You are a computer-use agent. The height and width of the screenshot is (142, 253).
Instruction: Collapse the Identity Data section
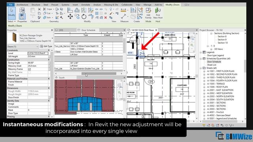click(49, 101)
